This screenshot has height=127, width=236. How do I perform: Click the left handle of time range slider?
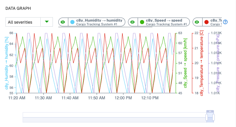click(x=206, y=117)
